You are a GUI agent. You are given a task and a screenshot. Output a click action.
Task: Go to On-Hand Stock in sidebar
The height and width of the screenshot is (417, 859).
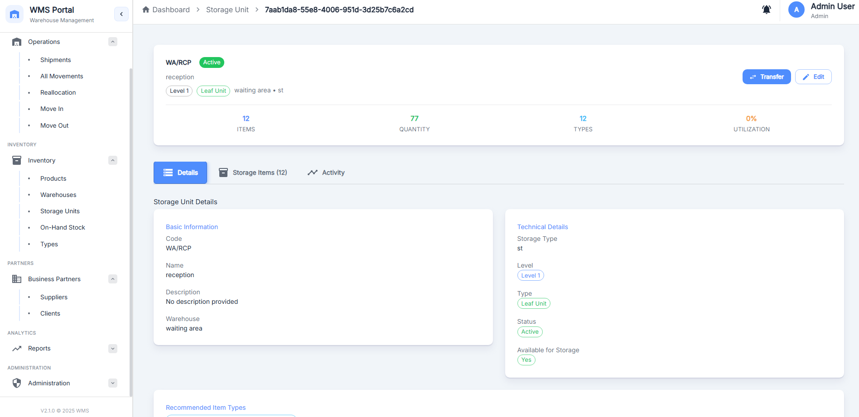(x=63, y=227)
